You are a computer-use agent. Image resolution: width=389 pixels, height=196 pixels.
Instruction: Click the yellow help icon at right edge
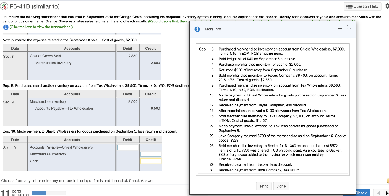pos(387,181)
